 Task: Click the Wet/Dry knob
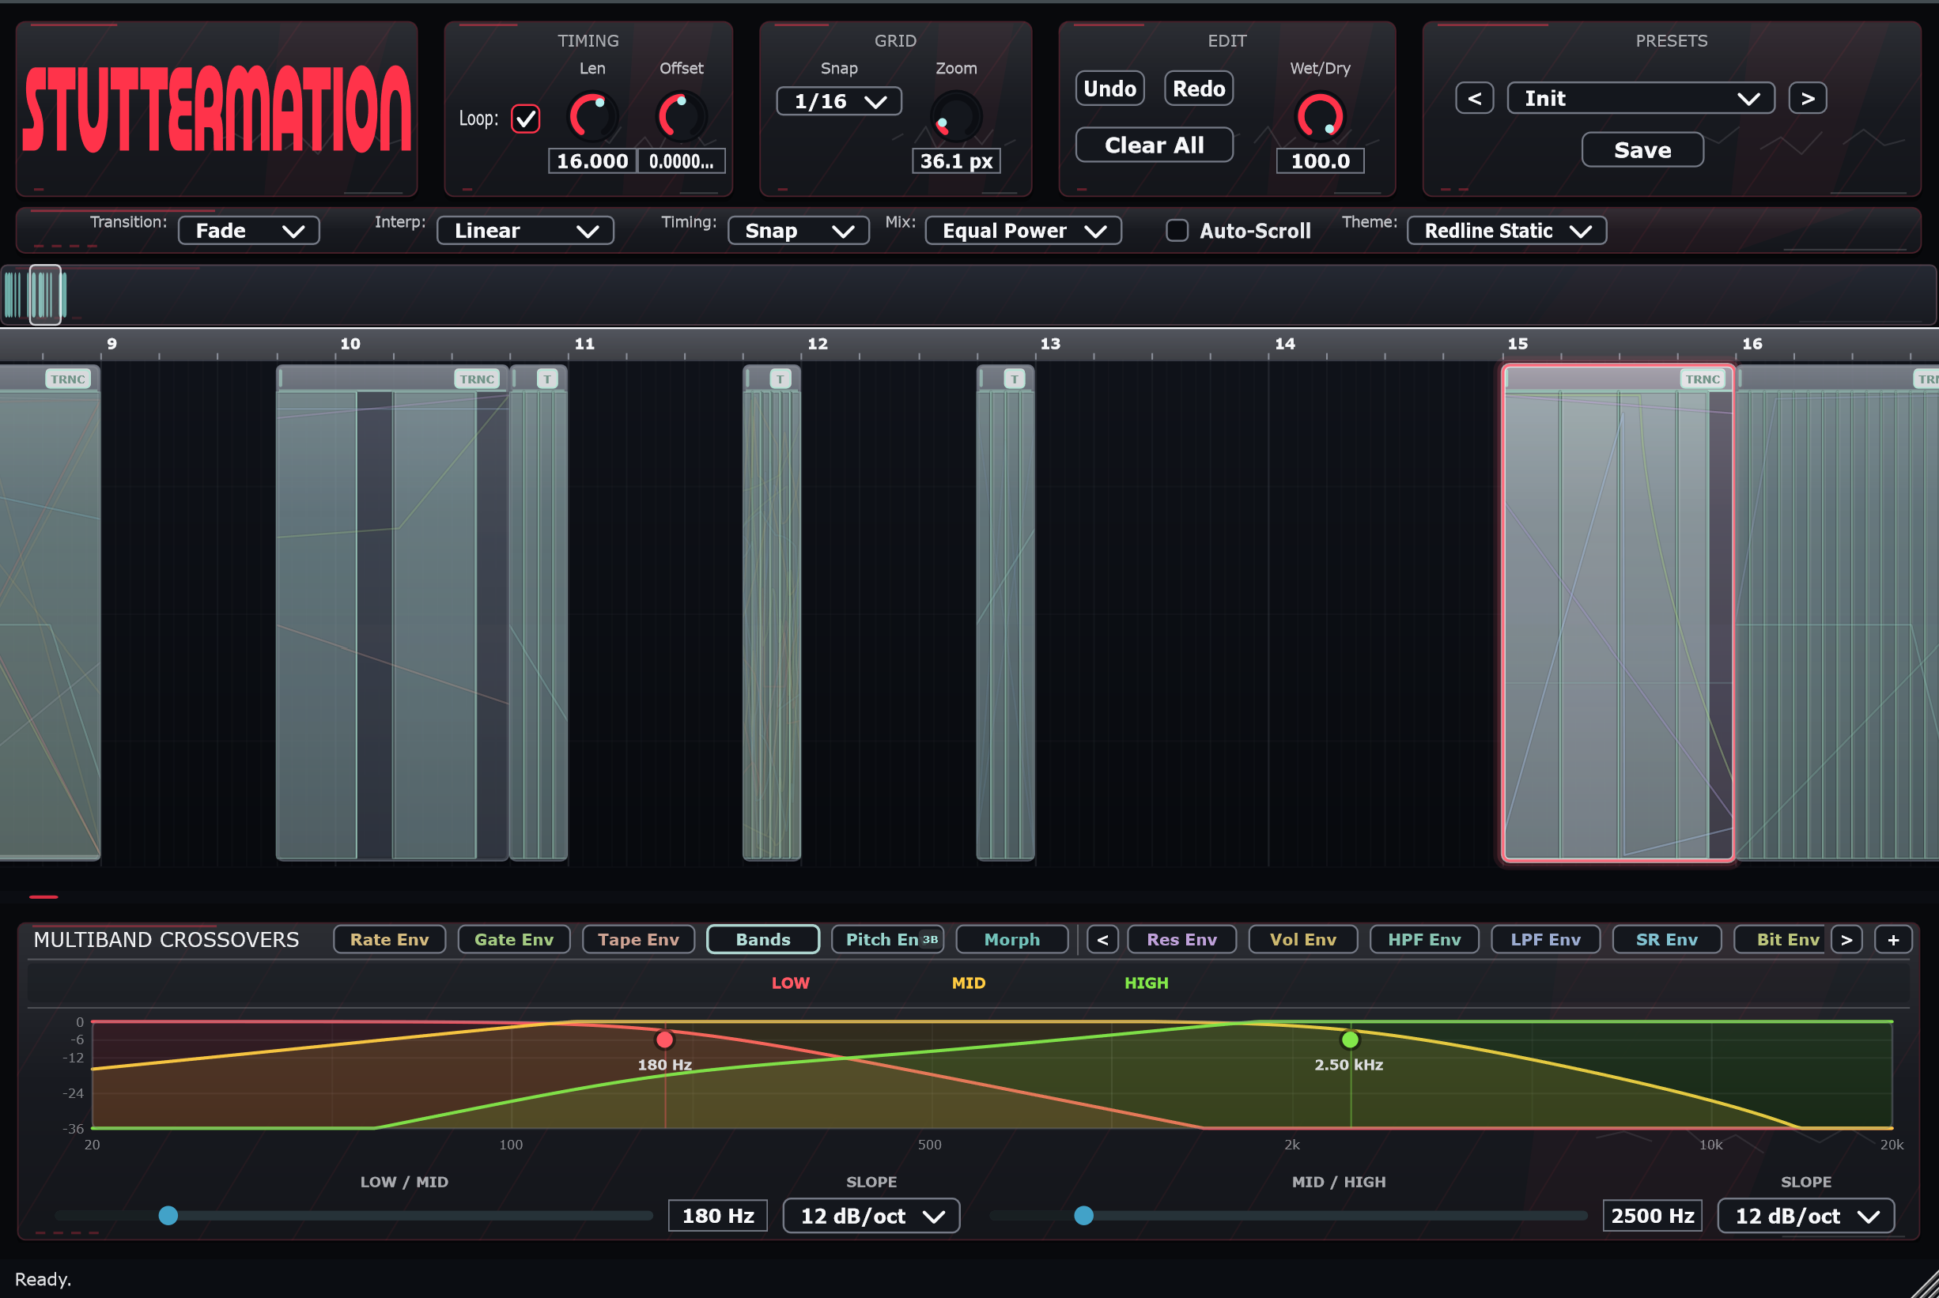point(1320,116)
